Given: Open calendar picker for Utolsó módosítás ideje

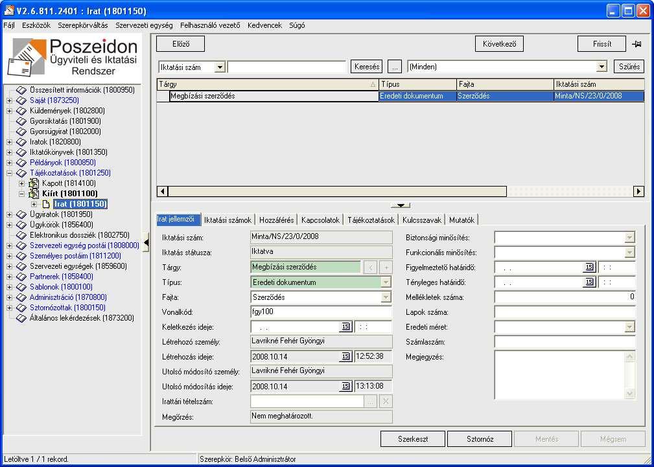Looking at the screenshot, I should click(x=345, y=386).
